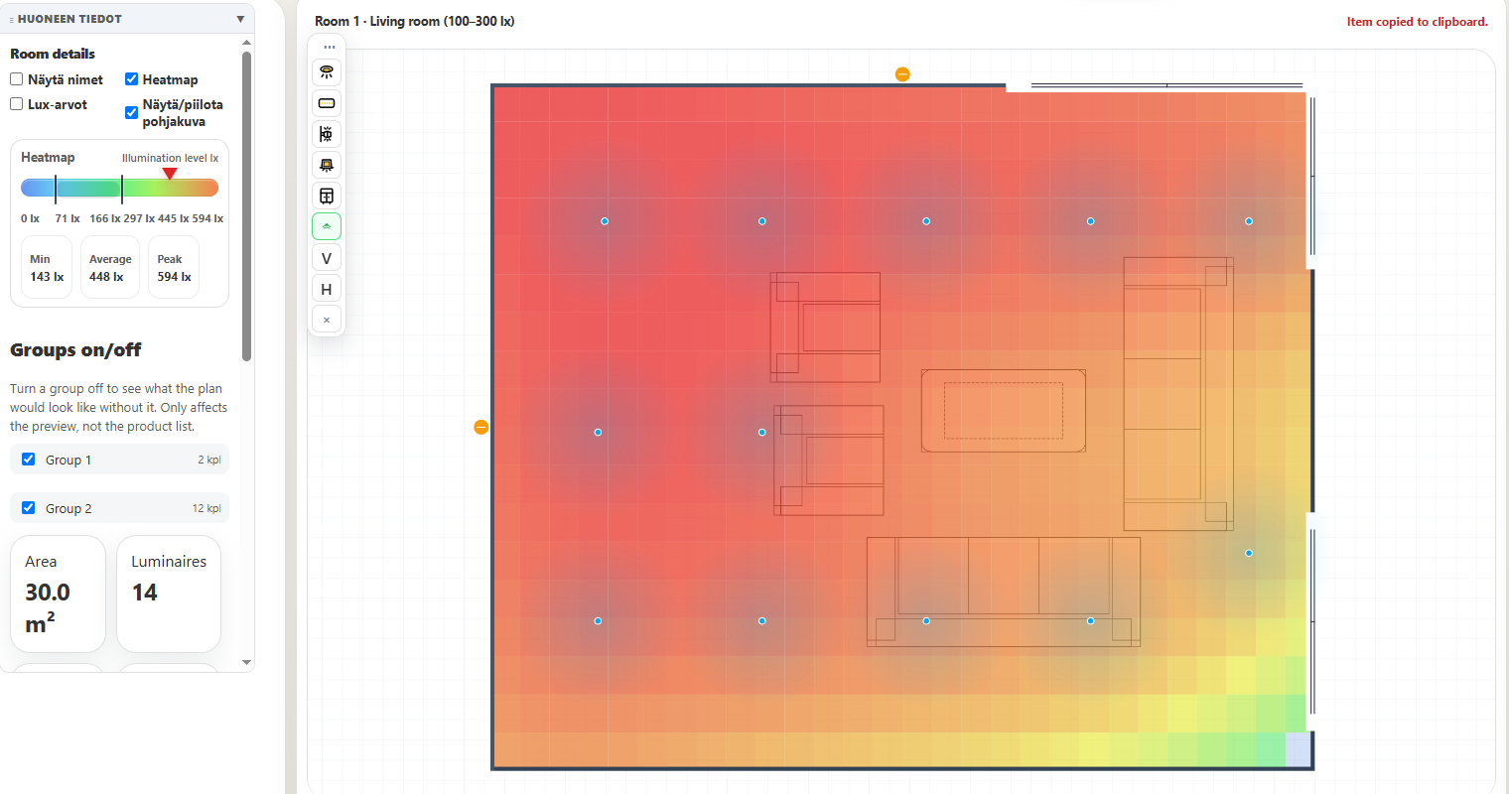The width and height of the screenshot is (1509, 794).
Task: Toggle the Näytä/piilota pohjakuva checkbox
Action: (131, 112)
